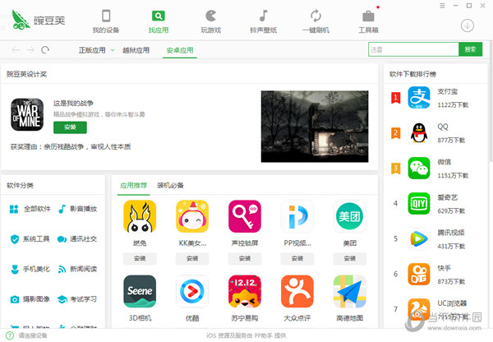Switch to the 装机必备 tab
This screenshot has width=493, height=342.
click(170, 185)
